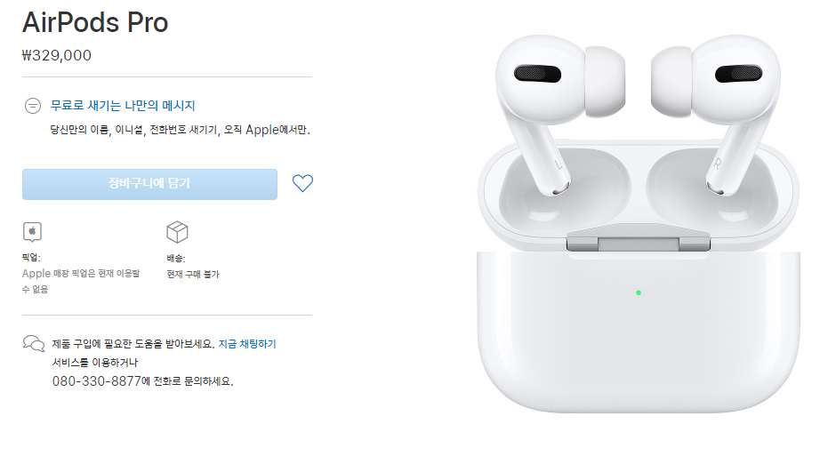The image size is (836, 464).
Task: Click the shipping box icon
Action: click(177, 232)
